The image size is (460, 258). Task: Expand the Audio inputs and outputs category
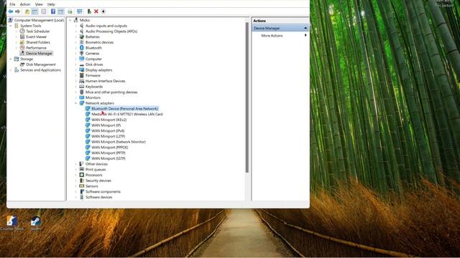click(75, 26)
